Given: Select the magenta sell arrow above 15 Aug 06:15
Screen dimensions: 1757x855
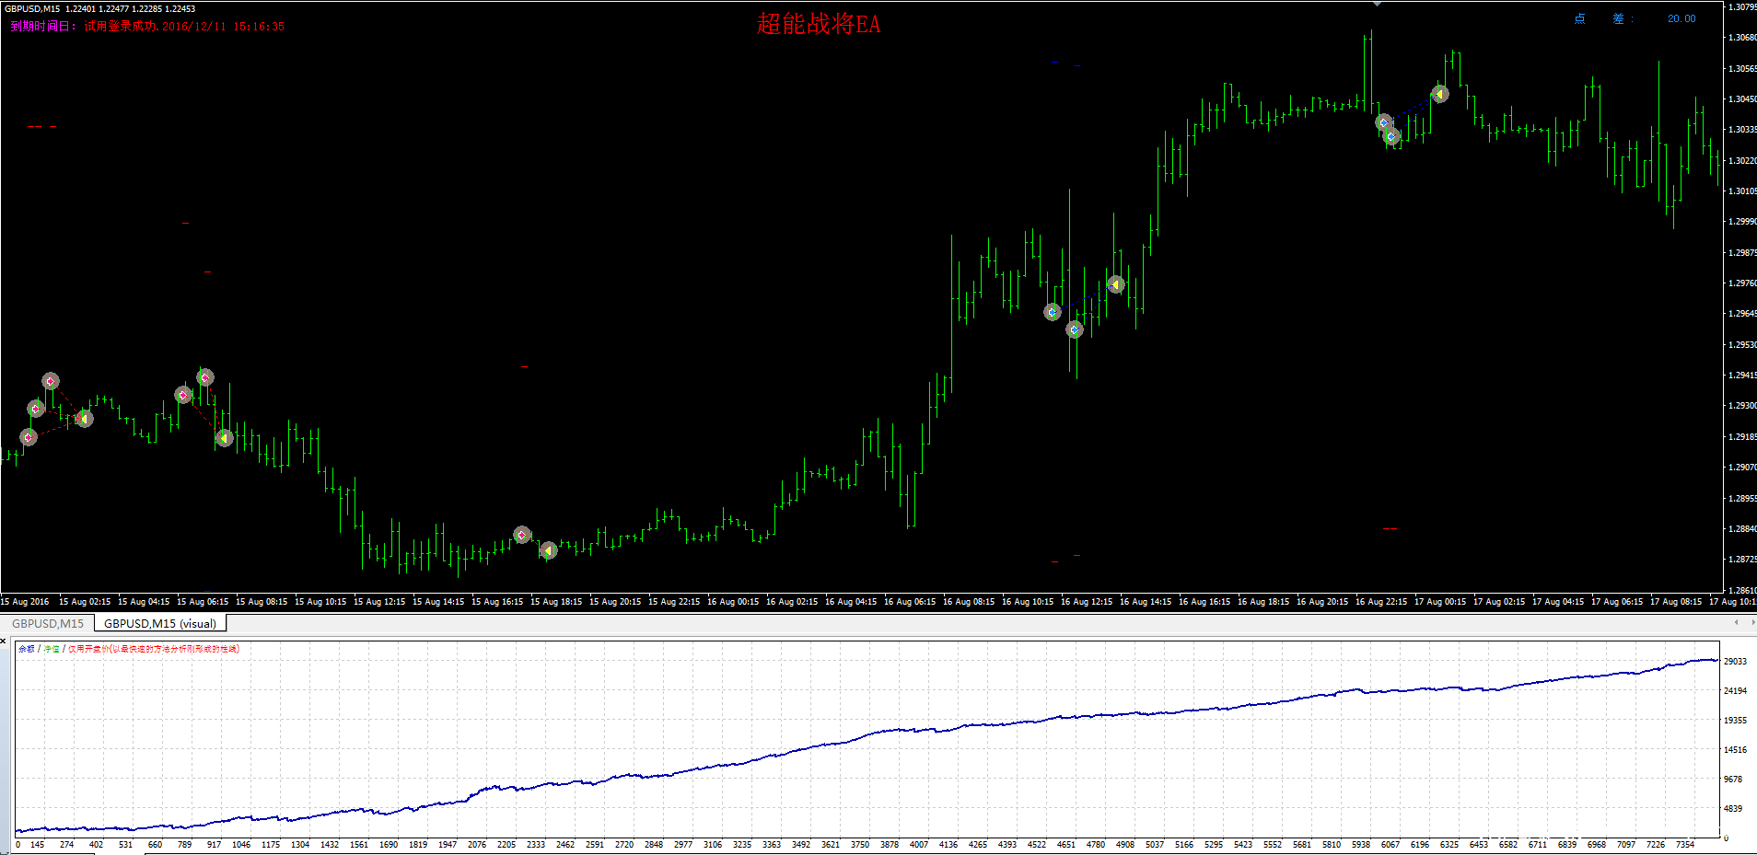Looking at the screenshot, I should (205, 377).
